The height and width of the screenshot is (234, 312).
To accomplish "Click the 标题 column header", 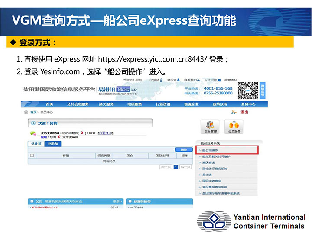I will pyautogui.click(x=66, y=156).
